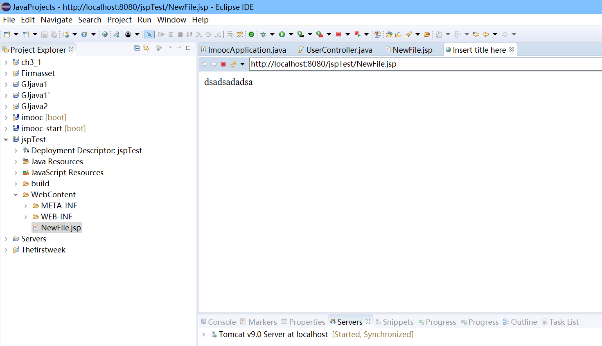Expand the WEB-INF folder
This screenshot has height=346, width=602.
25,217
